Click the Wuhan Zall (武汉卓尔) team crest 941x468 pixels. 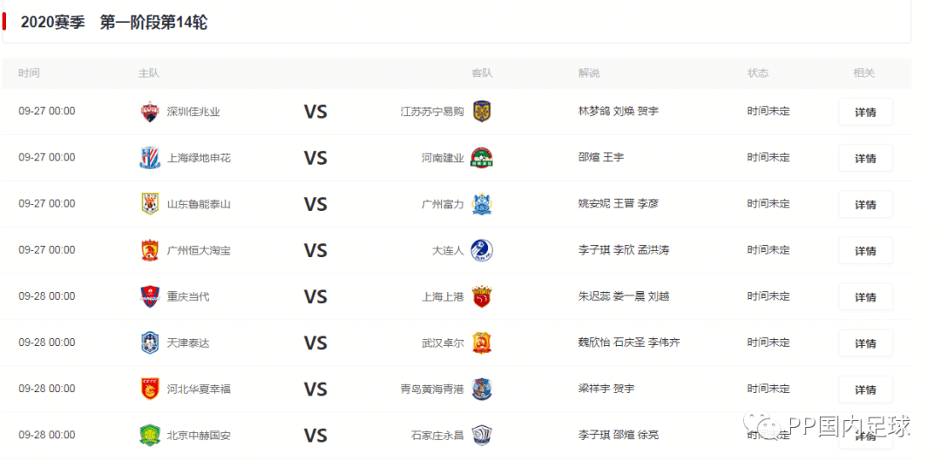(x=482, y=343)
